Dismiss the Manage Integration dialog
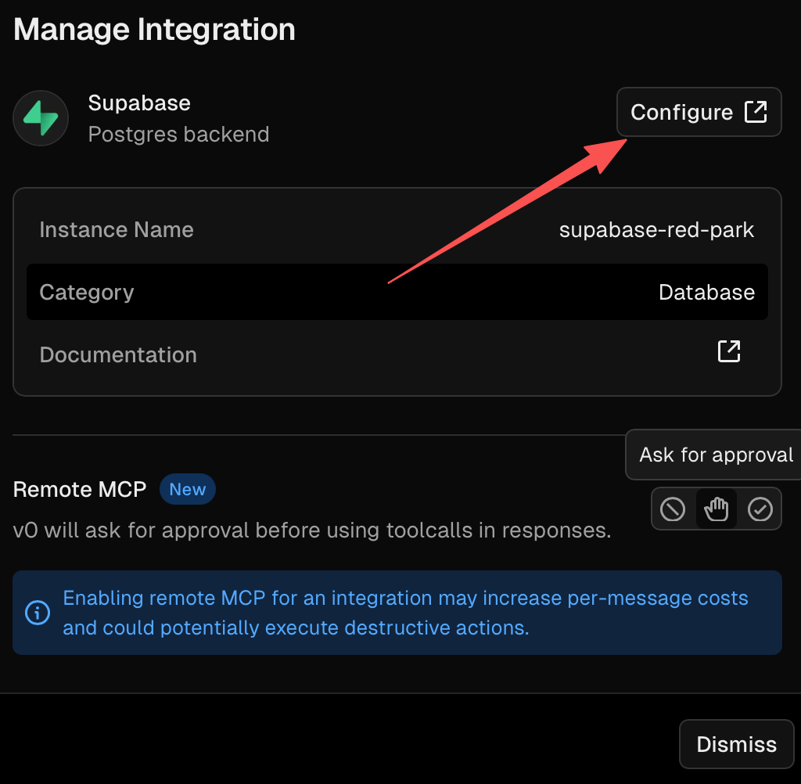This screenshot has height=784, width=801. pos(737,744)
